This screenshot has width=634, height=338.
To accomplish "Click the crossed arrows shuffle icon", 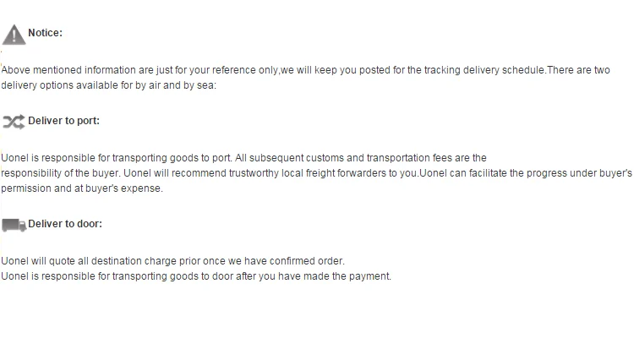I will pos(14,122).
